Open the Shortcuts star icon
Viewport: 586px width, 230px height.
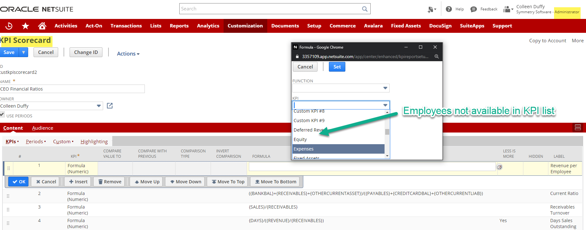(x=25, y=26)
